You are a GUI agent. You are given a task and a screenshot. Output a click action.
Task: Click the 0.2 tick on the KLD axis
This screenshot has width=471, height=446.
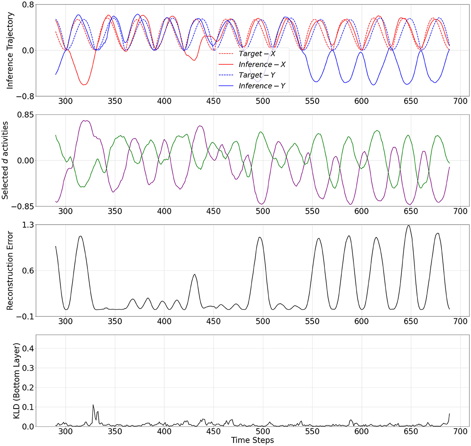(x=28, y=388)
